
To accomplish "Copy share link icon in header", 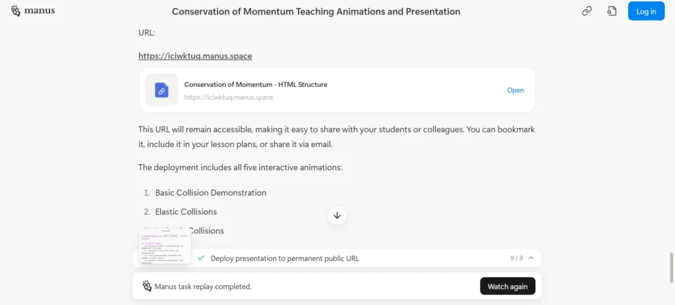I will [587, 11].
